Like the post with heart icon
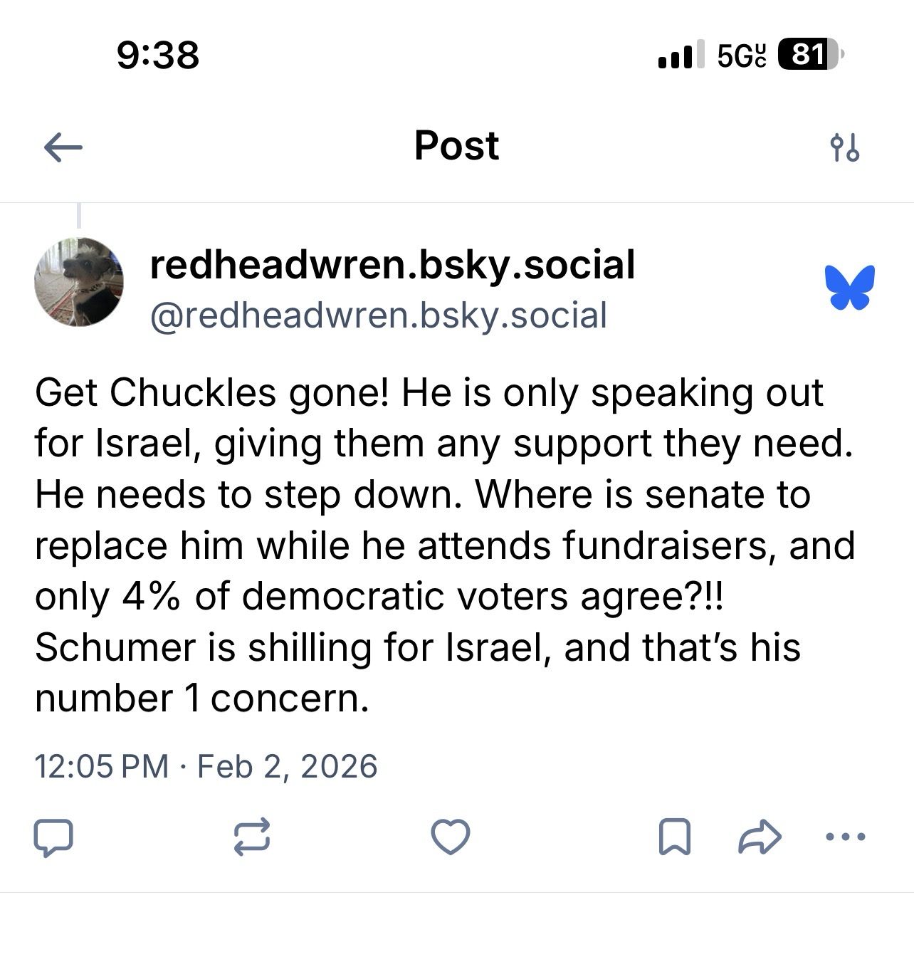Image resolution: width=914 pixels, height=957 pixels. (451, 837)
